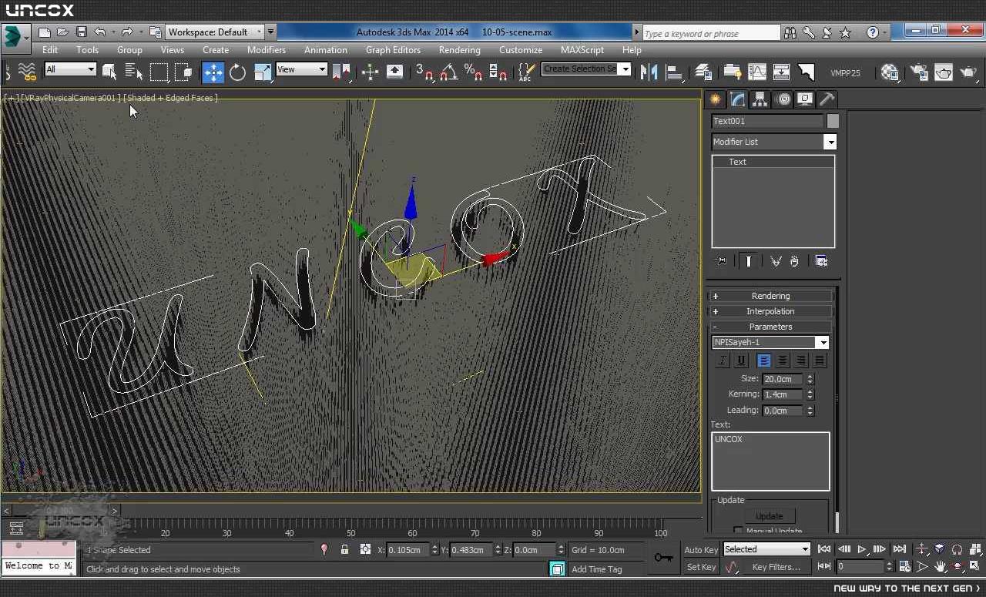Open the Modifiers menu

tap(267, 50)
